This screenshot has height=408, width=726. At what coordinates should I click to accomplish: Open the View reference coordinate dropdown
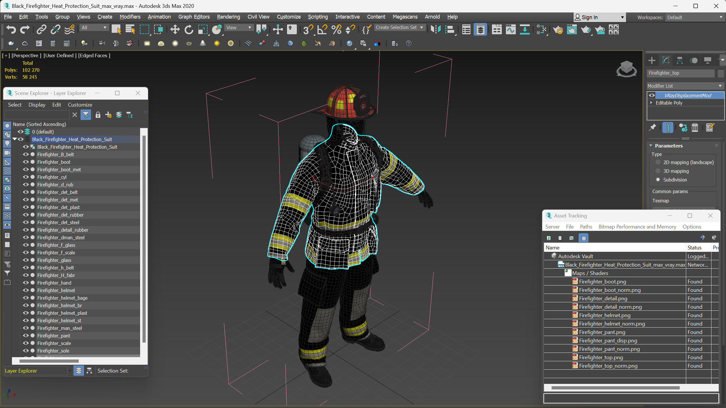click(x=239, y=28)
